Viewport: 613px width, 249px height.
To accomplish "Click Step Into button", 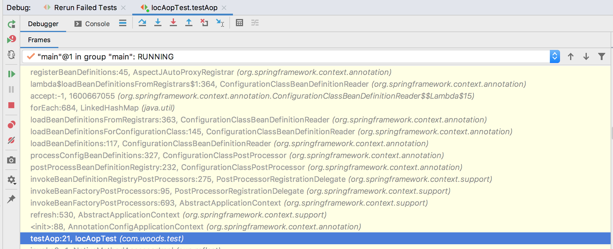I will click(x=158, y=23).
